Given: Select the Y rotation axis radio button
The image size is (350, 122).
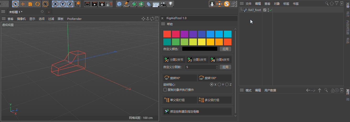Looking at the screenshot, I should pyautogui.click(x=219, y=85).
